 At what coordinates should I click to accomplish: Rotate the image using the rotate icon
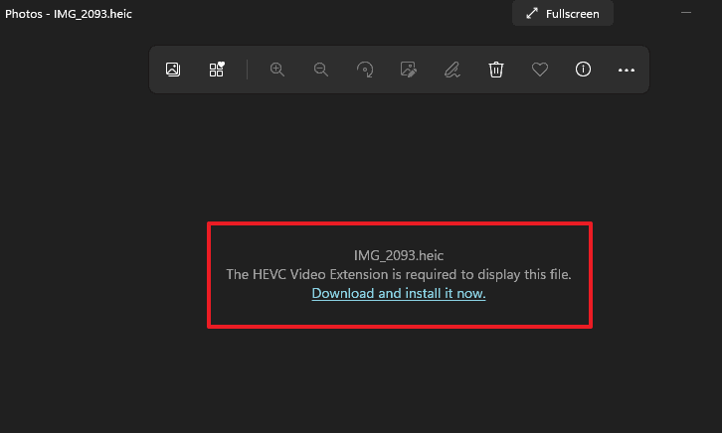pyautogui.click(x=365, y=70)
